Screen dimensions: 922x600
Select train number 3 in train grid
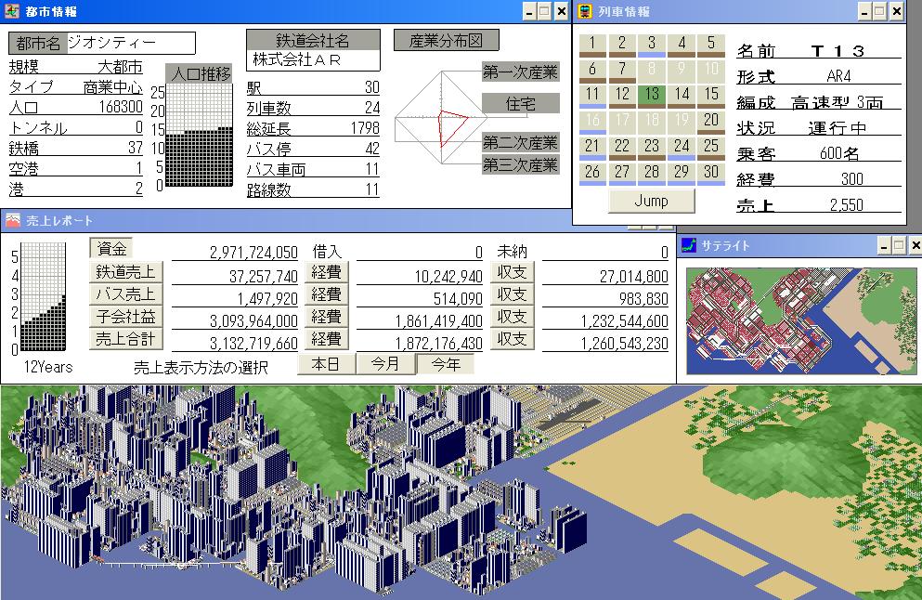[x=652, y=46]
